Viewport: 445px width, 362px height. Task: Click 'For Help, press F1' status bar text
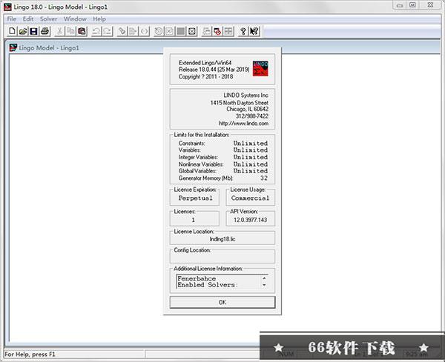pyautogui.click(x=30, y=354)
